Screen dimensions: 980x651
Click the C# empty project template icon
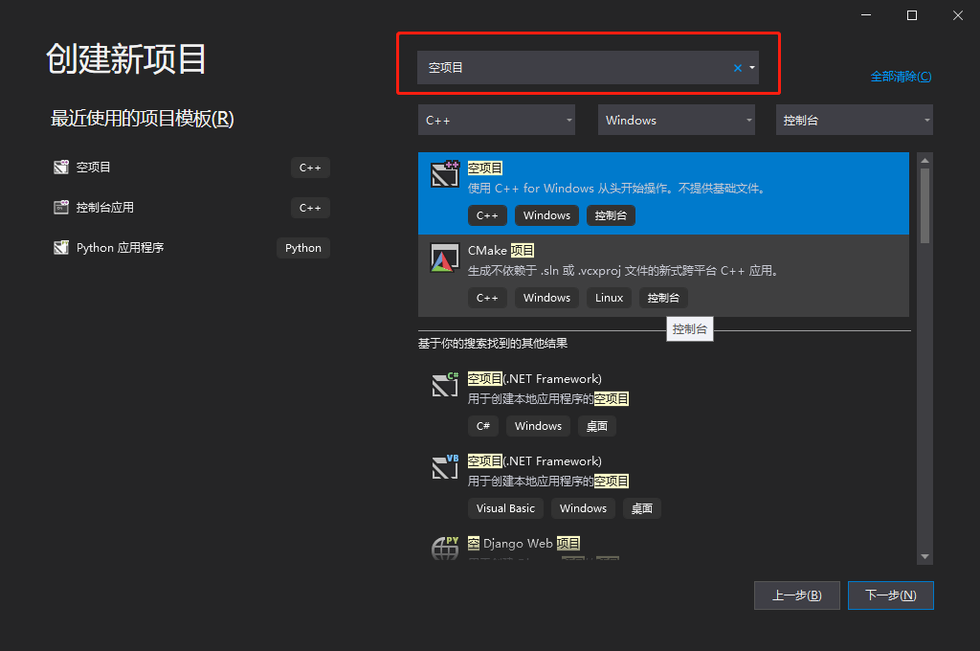[x=445, y=384]
